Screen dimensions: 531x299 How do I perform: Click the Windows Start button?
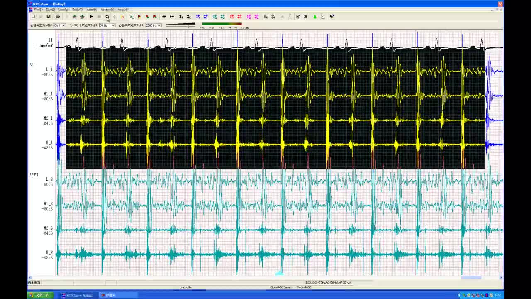40,295
